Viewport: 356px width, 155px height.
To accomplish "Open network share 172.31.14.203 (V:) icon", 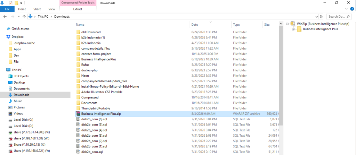I will point(10,132).
